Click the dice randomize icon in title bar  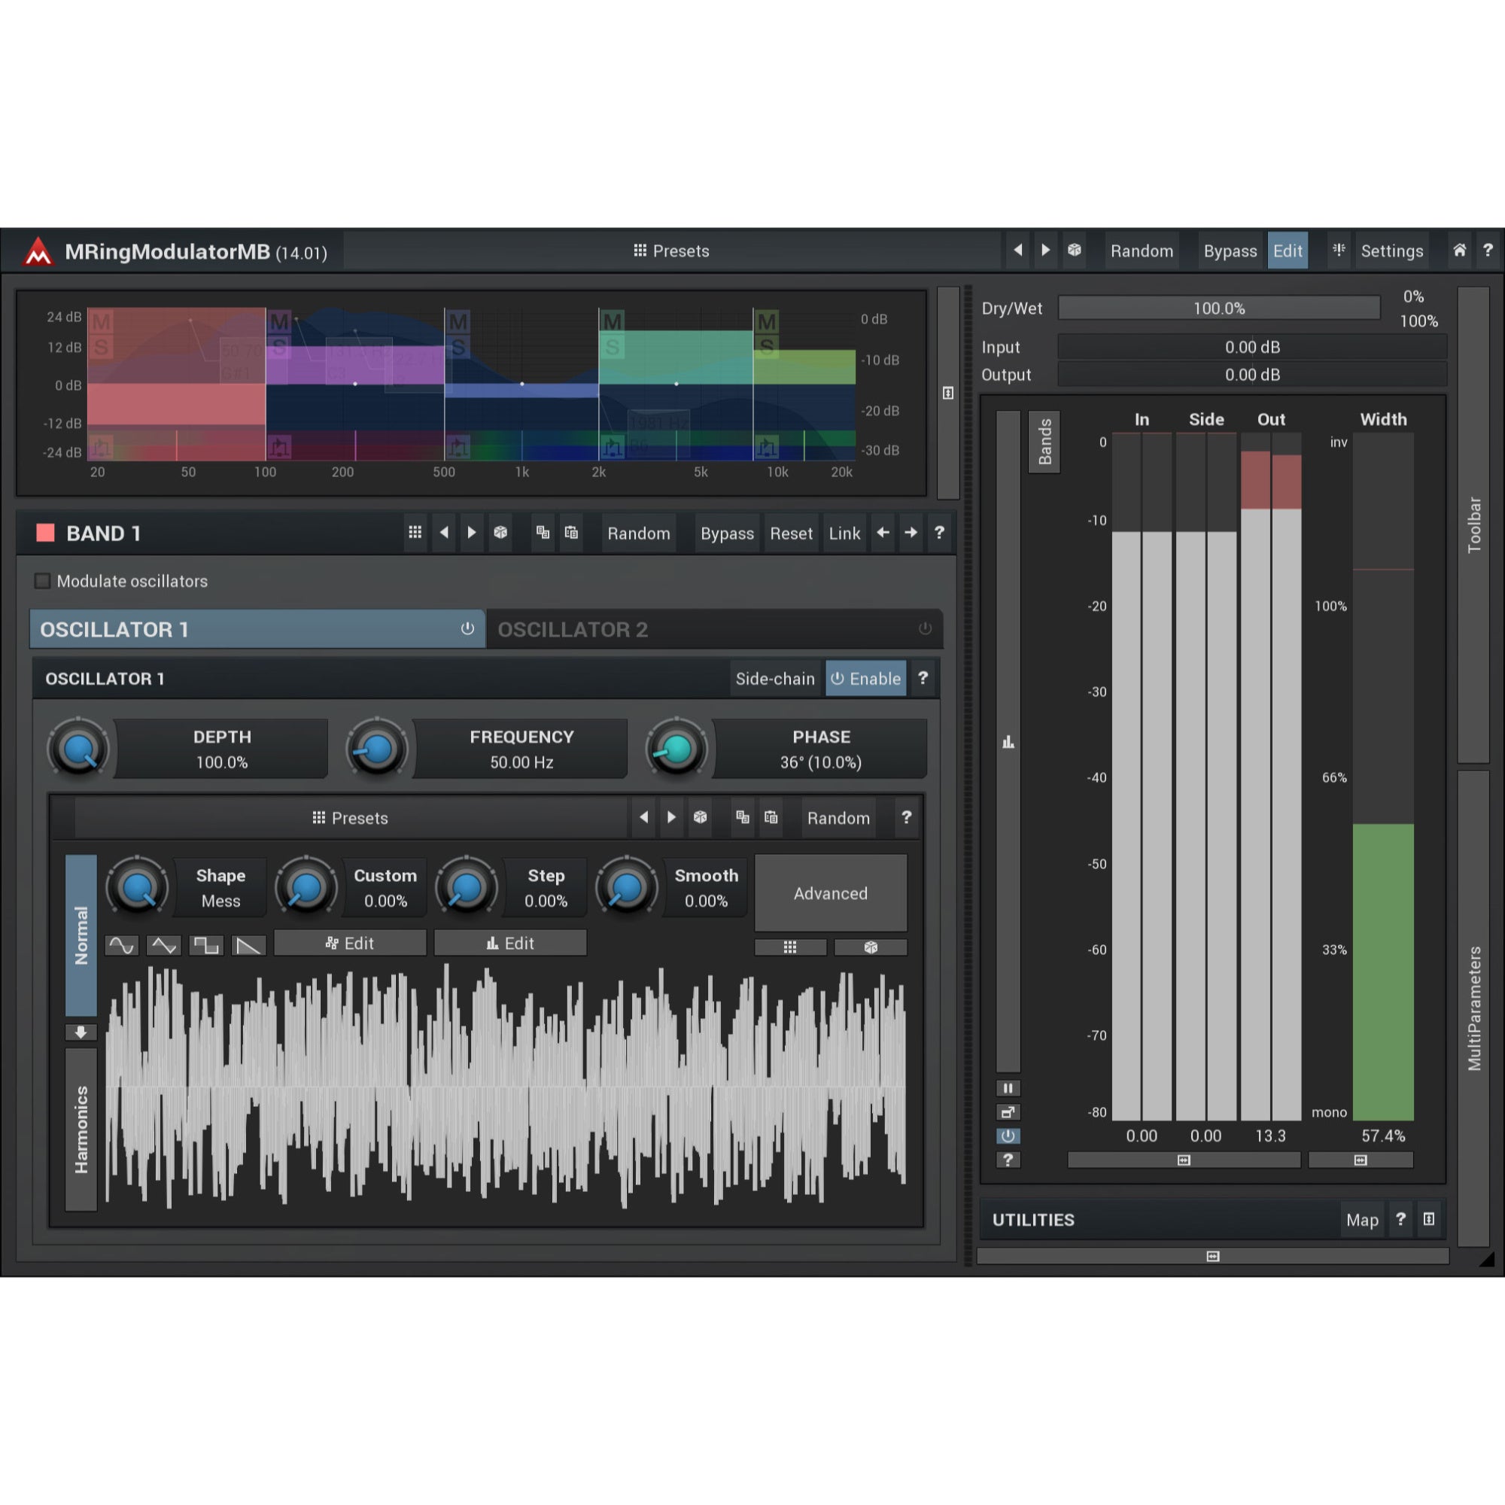click(x=1075, y=250)
